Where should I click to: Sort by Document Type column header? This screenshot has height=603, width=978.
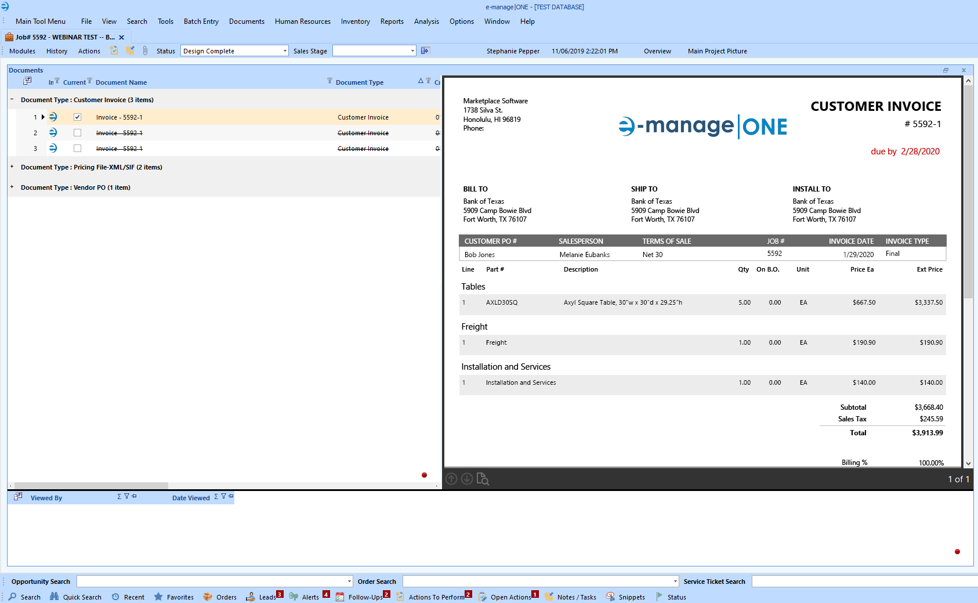pyautogui.click(x=360, y=82)
